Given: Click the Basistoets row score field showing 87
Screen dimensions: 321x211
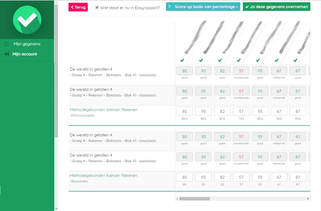Looking at the screenshot, I should click(x=298, y=177).
